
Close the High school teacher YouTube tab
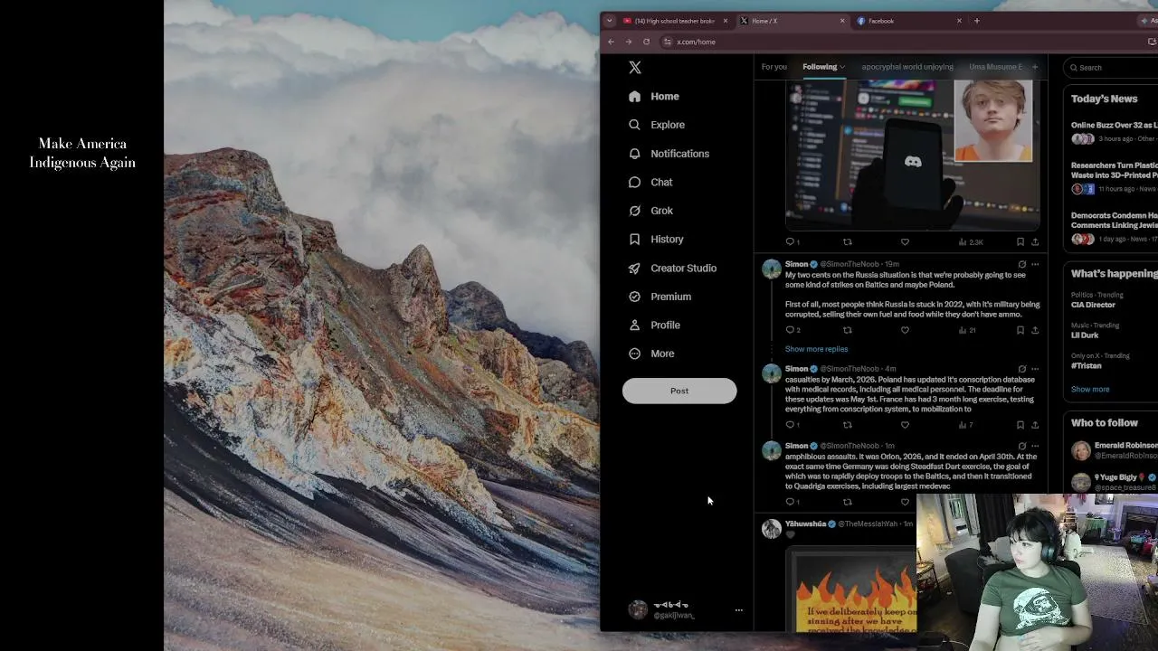tap(725, 21)
